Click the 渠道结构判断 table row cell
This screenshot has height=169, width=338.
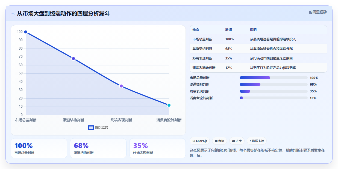coord(202,49)
